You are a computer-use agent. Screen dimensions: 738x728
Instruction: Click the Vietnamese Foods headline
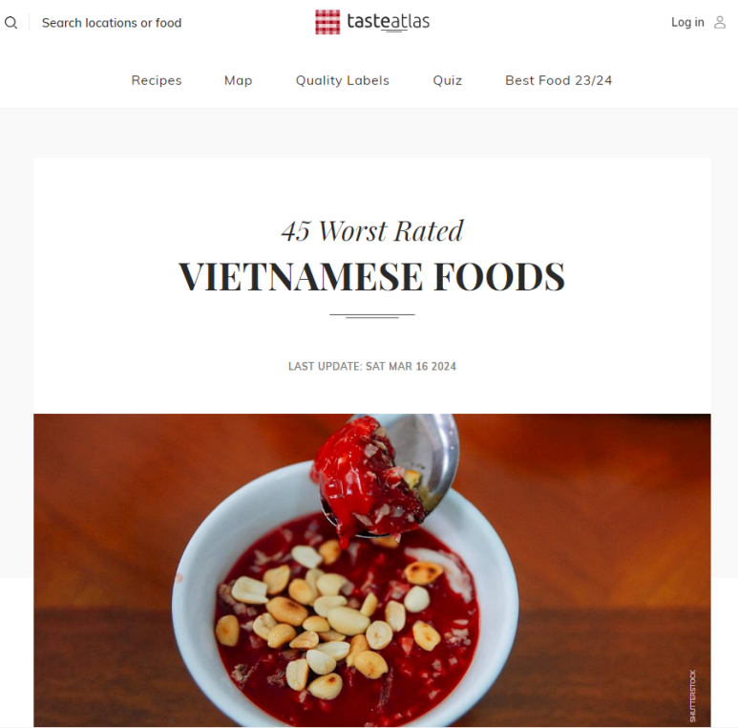point(371,276)
